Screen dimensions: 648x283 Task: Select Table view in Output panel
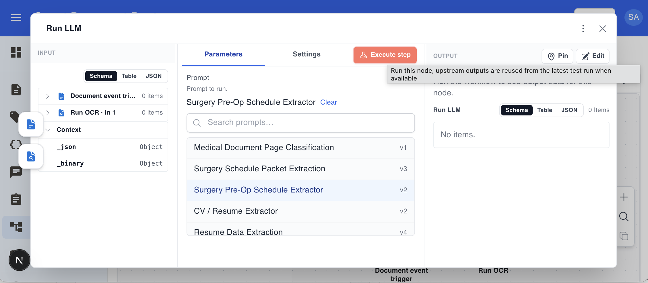pos(545,110)
